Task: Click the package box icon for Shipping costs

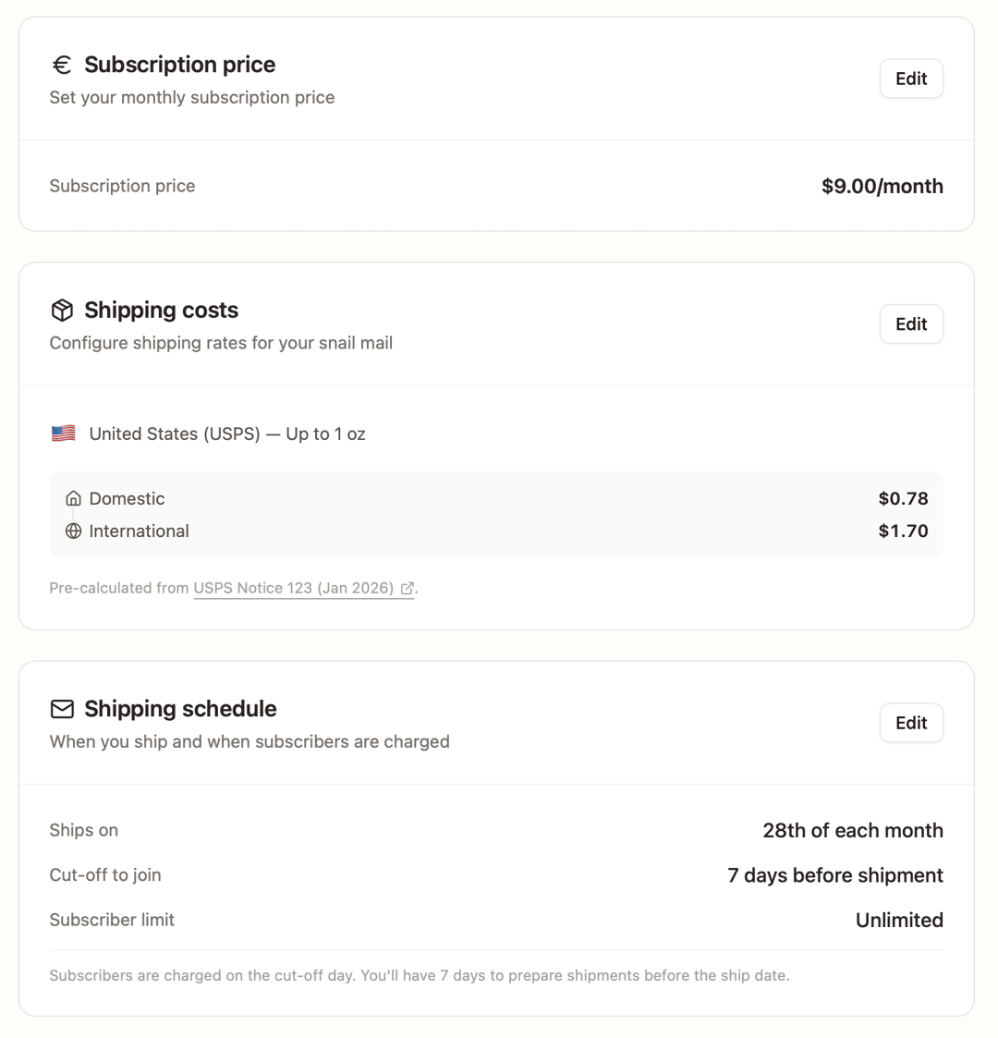Action: tap(62, 310)
